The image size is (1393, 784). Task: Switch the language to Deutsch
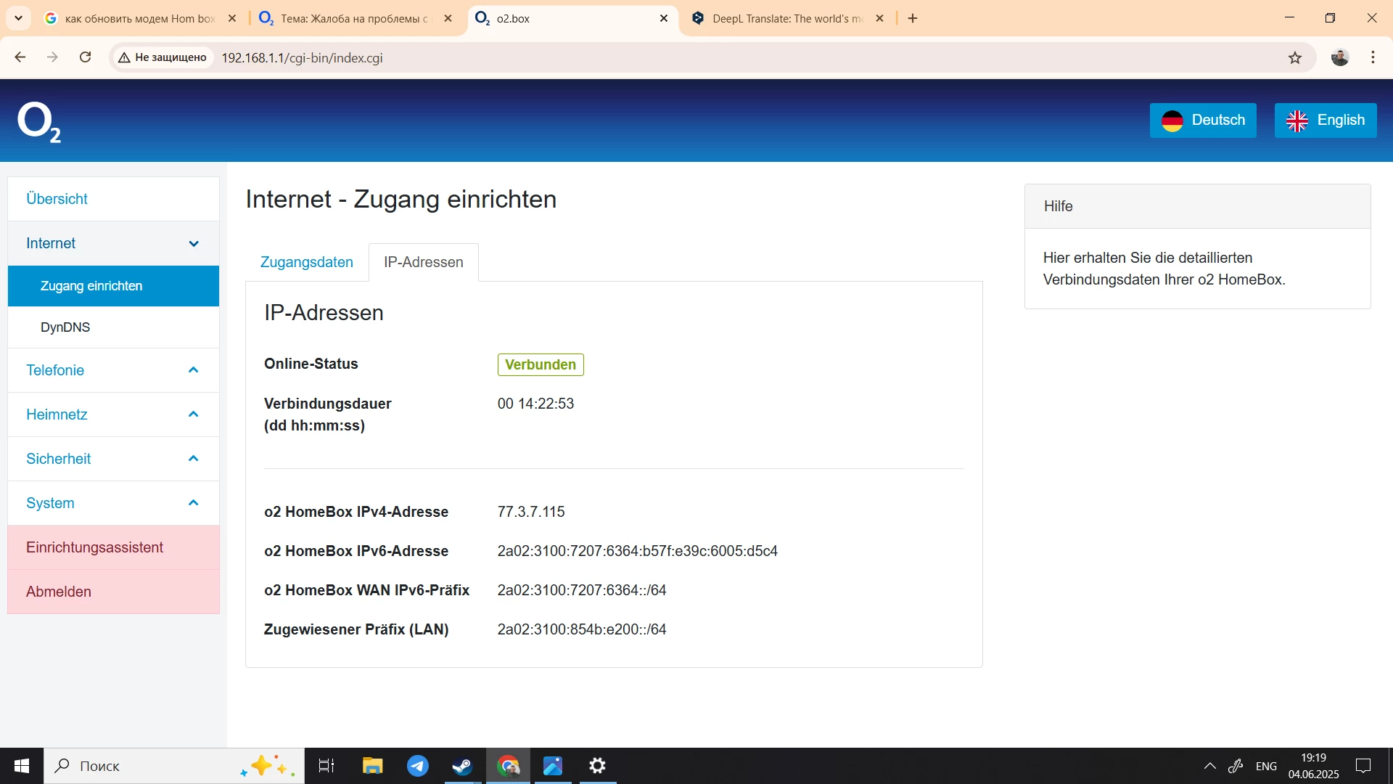click(1203, 121)
